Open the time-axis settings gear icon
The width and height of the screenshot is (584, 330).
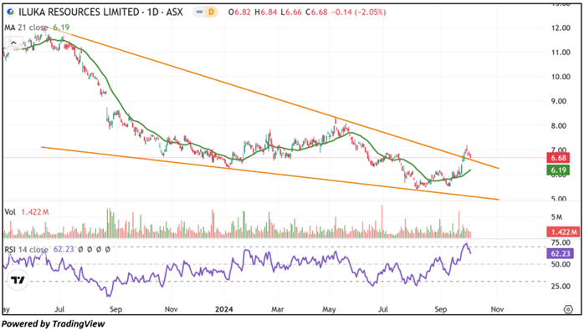(x=568, y=309)
